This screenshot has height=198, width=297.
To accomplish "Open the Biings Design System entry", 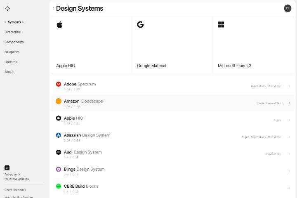I will point(84,169).
